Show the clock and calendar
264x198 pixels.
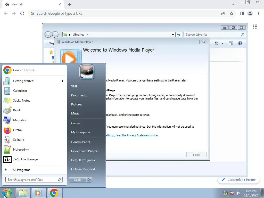point(251,193)
